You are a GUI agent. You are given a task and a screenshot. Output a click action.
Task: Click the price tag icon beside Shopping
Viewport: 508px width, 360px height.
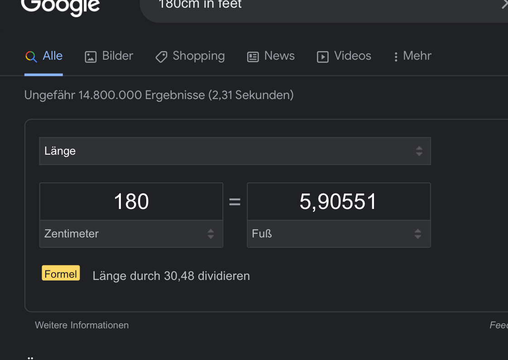pyautogui.click(x=161, y=57)
